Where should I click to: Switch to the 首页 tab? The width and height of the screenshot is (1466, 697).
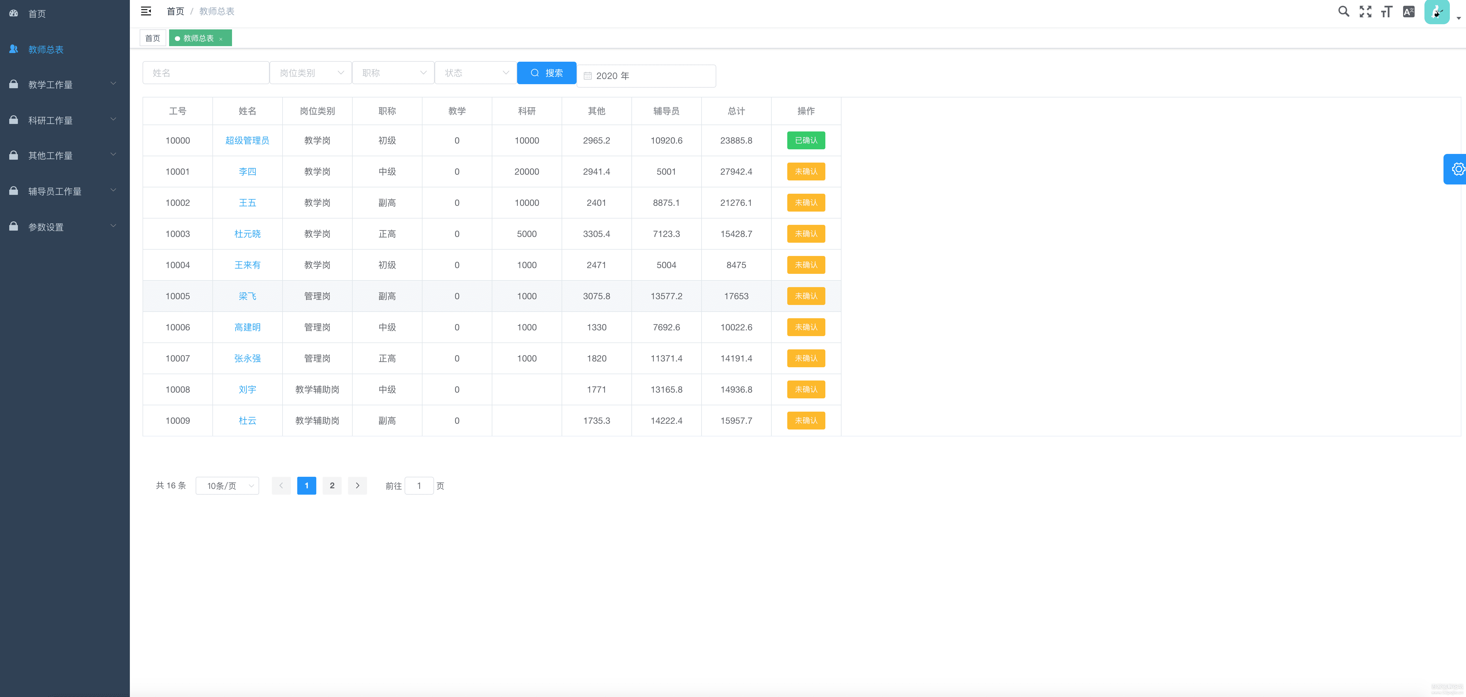pyautogui.click(x=153, y=38)
